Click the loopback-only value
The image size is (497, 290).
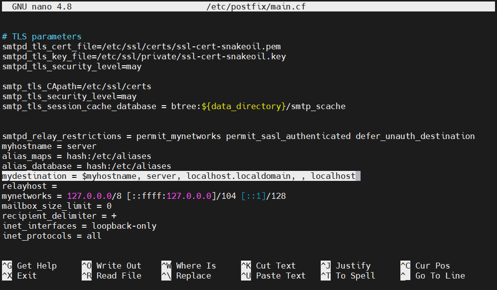pyautogui.click(x=124, y=226)
